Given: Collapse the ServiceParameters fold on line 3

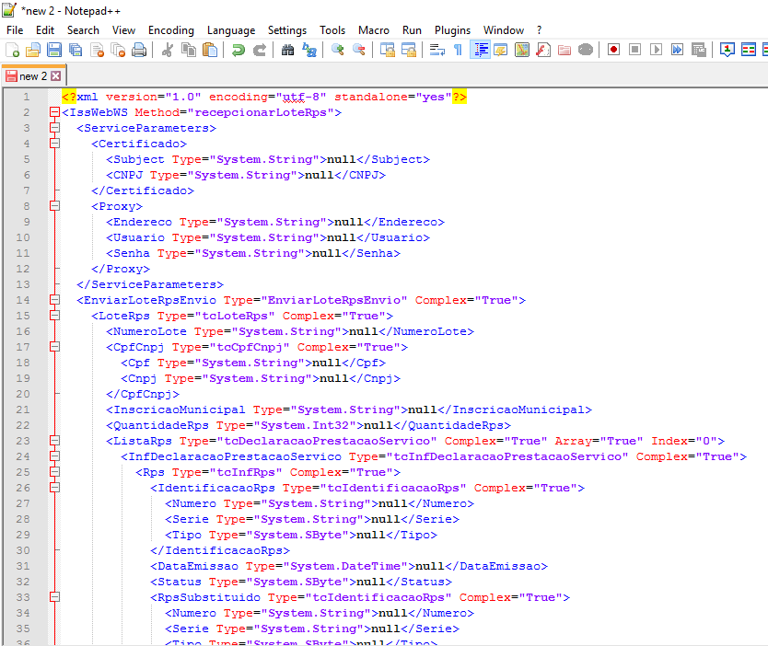Looking at the screenshot, I should point(55,128).
